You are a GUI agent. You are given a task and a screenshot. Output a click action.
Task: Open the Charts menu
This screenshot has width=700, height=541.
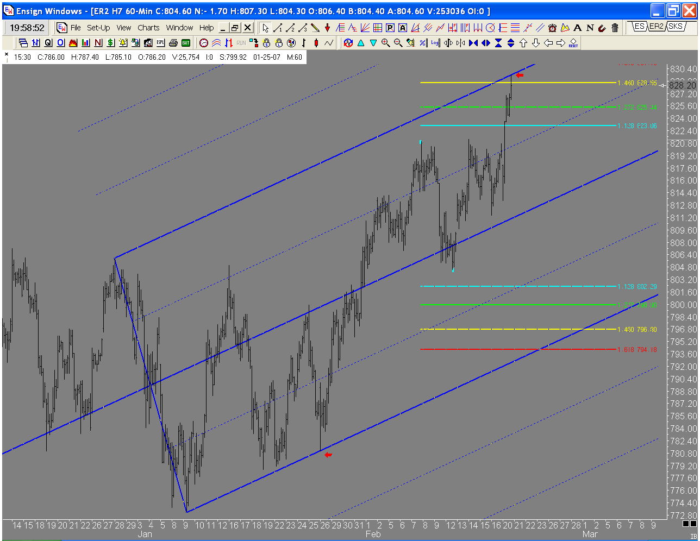pos(148,28)
